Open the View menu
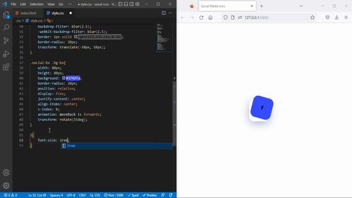352x198 pixels. [51, 4]
